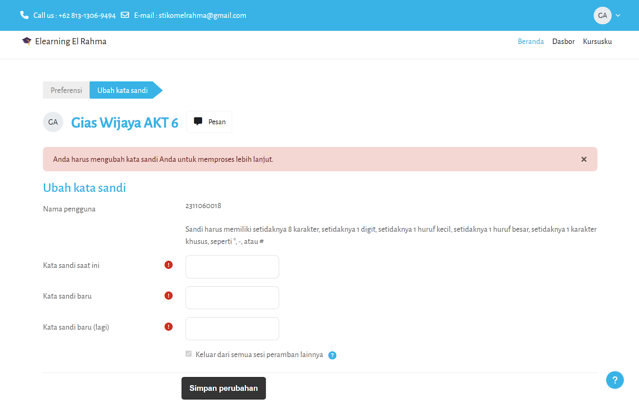This screenshot has width=639, height=405.
Task: Open Dasbor menu item
Action: pos(563,42)
